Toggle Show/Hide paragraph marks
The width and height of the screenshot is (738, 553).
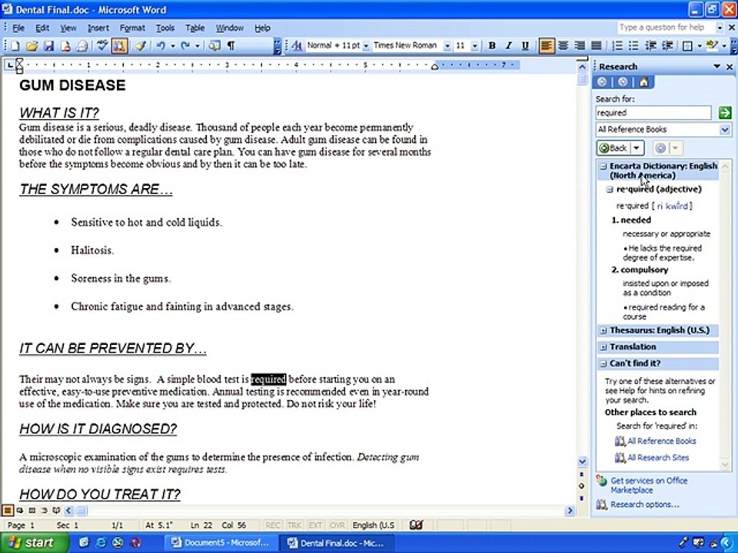[x=231, y=45]
